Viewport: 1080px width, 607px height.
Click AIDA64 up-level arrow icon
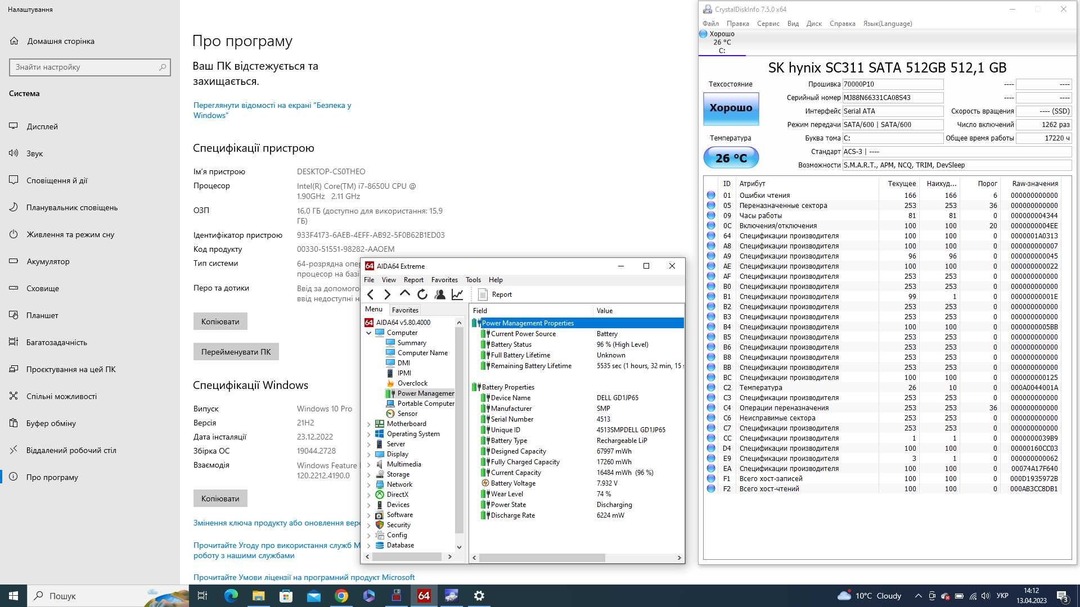click(404, 295)
